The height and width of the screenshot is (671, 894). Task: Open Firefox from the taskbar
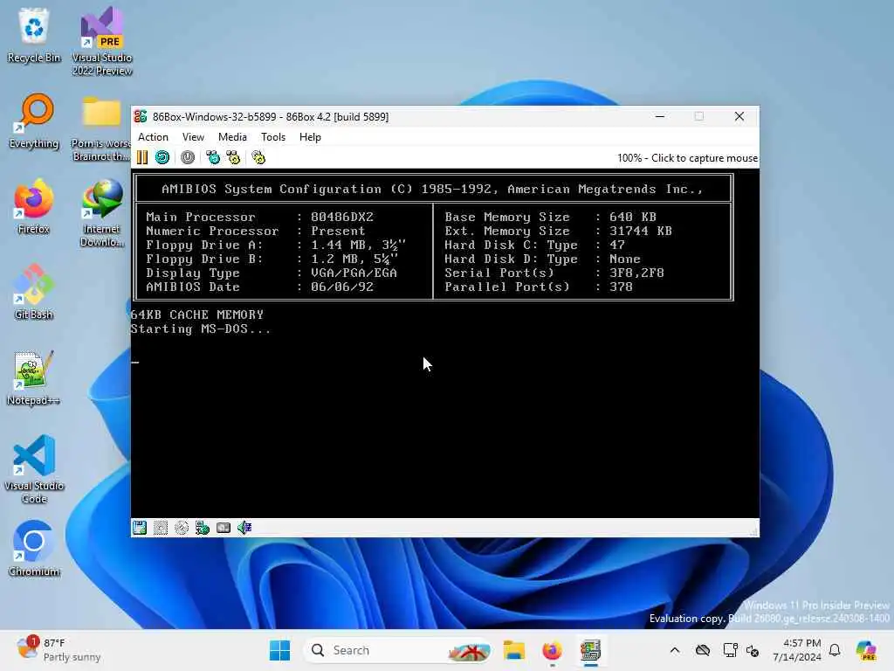pos(552,650)
